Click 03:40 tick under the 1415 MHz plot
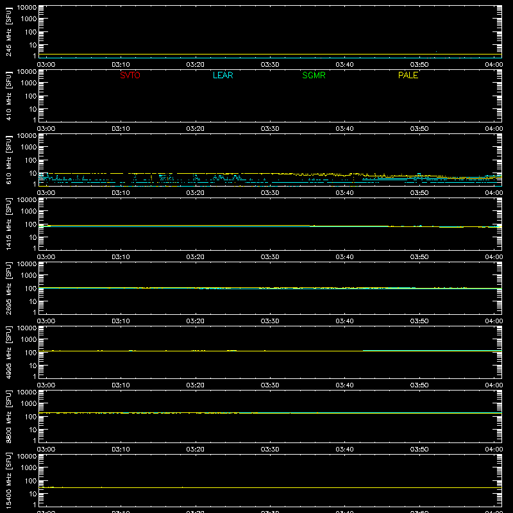This screenshot has height=513, width=513. tap(344, 257)
